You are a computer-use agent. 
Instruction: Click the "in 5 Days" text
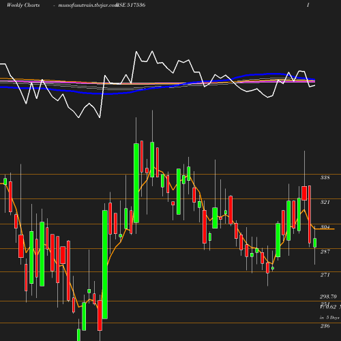click(329, 317)
